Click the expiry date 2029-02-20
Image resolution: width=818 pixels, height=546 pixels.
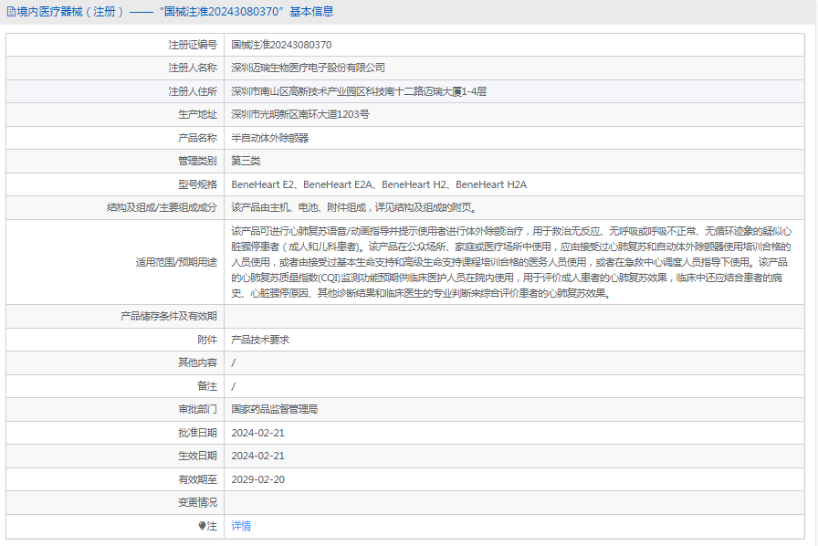(x=258, y=479)
